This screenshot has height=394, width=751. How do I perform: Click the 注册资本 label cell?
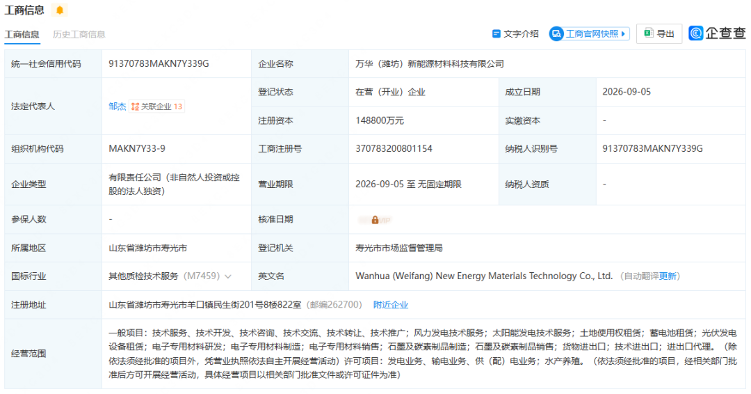[300, 121]
